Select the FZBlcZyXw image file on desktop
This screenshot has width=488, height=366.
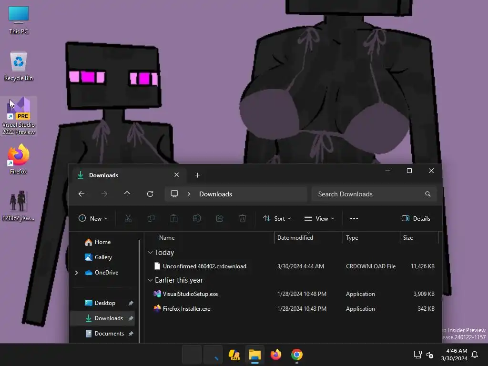(x=19, y=206)
